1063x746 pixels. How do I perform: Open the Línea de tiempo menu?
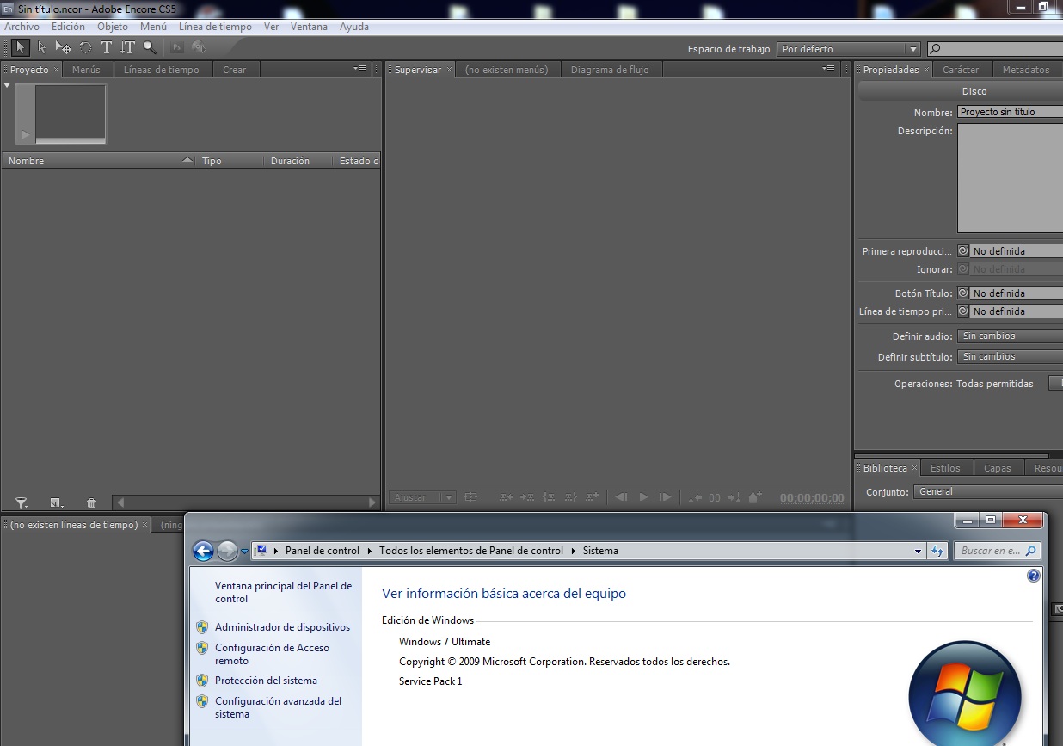pyautogui.click(x=215, y=27)
